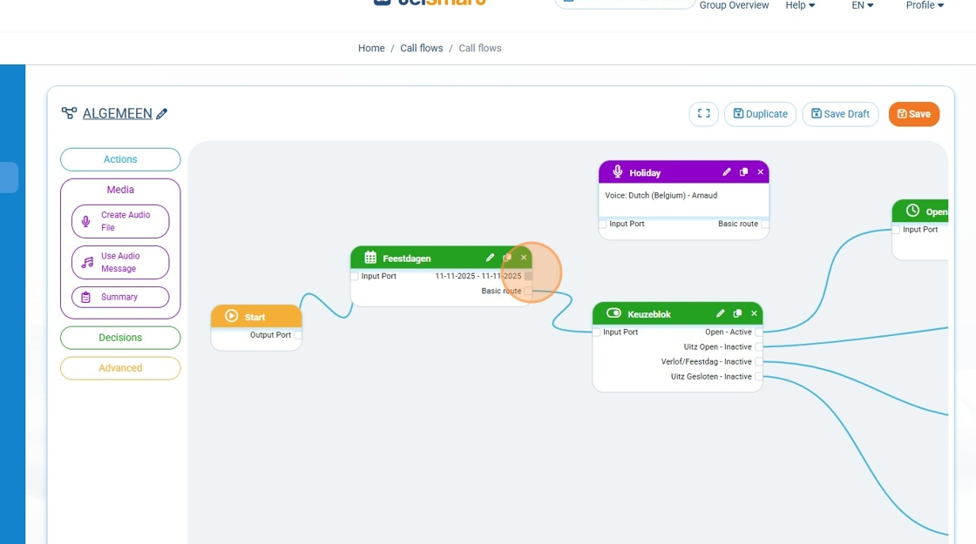The width and height of the screenshot is (976, 544).
Task: Duplicate the Holiday node via copy icon
Action: [743, 172]
